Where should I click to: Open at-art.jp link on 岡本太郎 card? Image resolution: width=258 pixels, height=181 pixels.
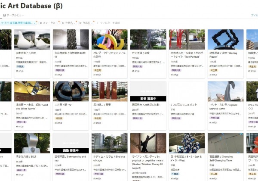pos(20,71)
